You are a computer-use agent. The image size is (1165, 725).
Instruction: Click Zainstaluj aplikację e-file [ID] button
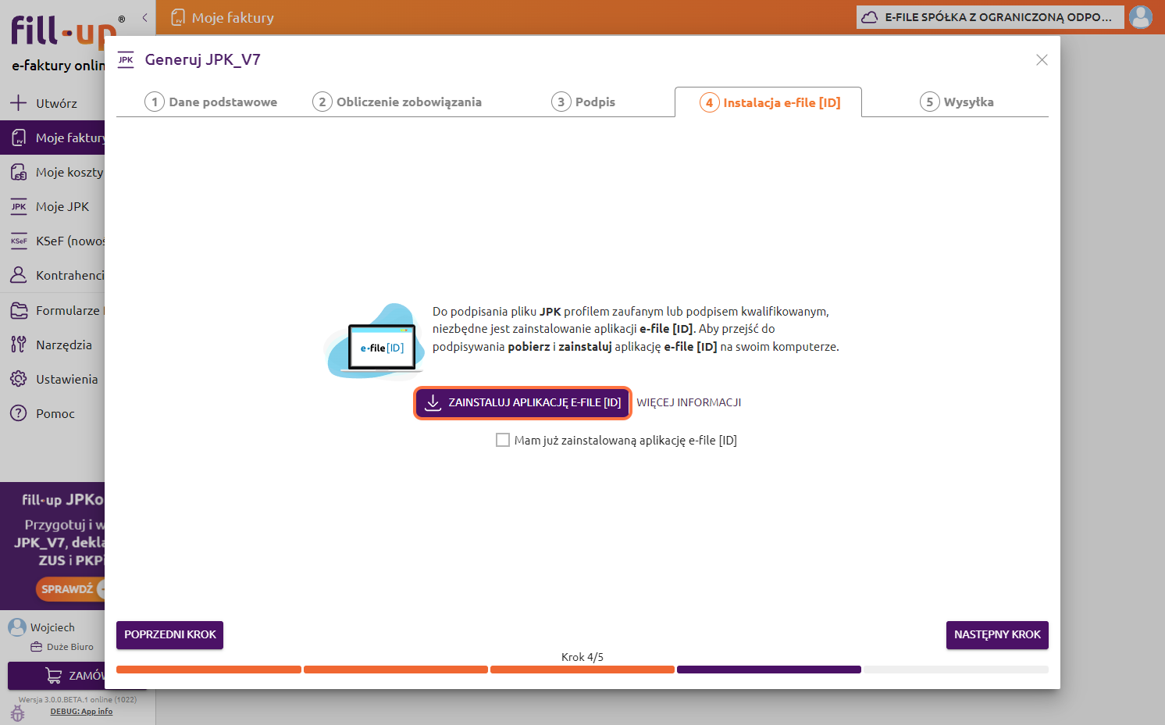(x=522, y=402)
